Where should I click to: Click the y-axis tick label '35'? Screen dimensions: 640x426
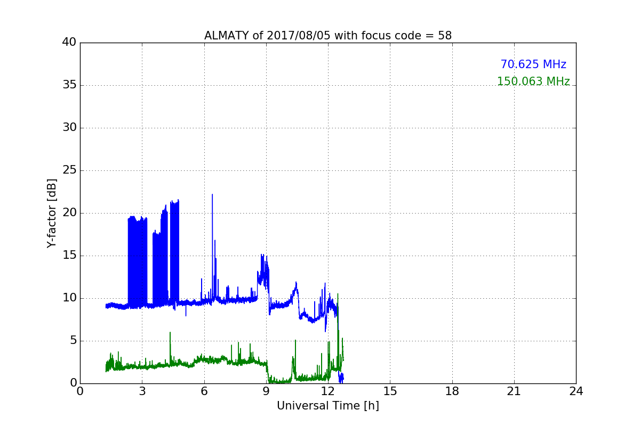coord(69,85)
